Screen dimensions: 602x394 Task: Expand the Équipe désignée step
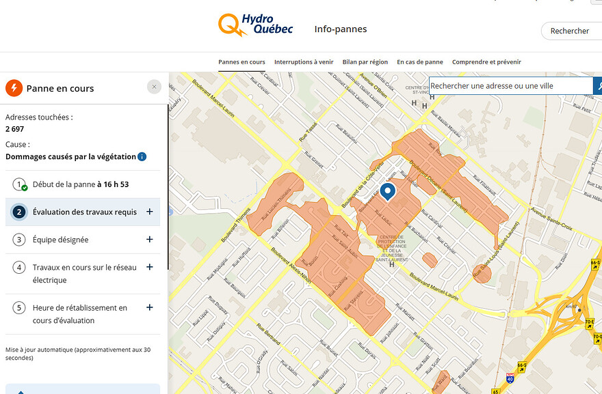[149, 240]
